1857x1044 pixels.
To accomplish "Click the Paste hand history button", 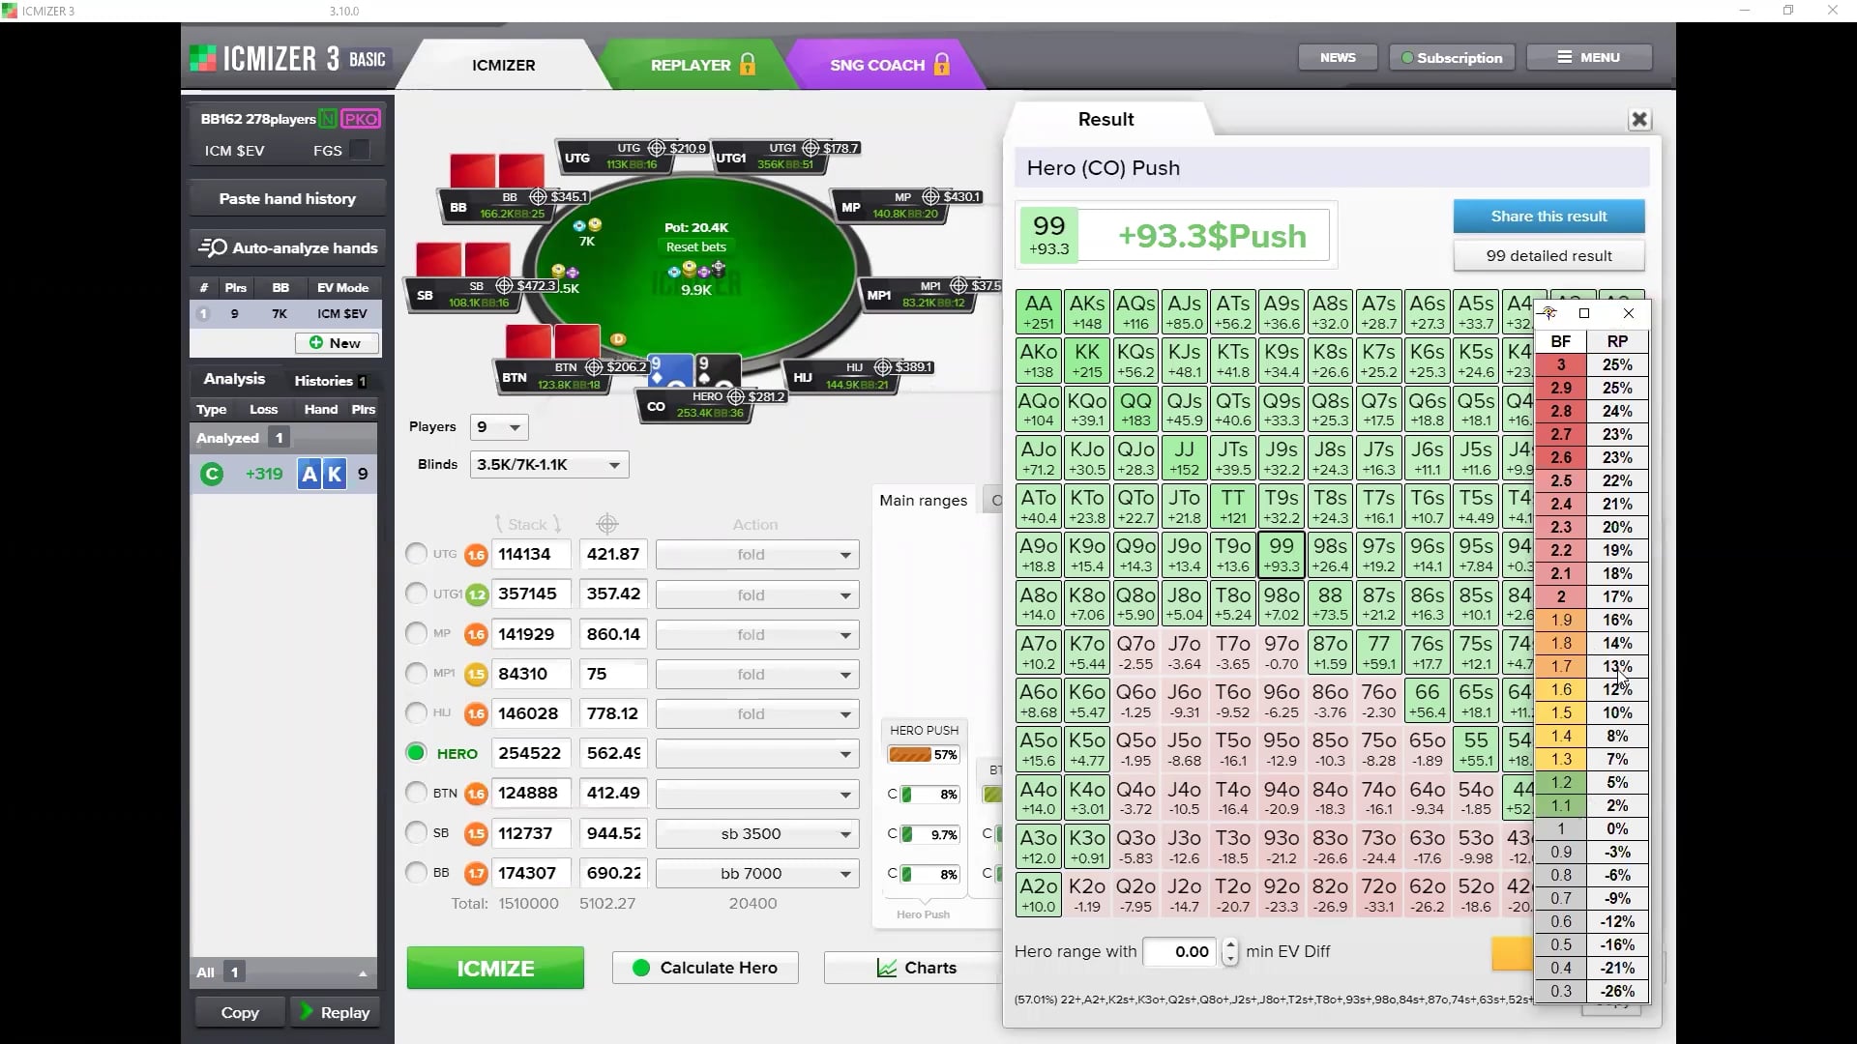I will pyautogui.click(x=286, y=198).
